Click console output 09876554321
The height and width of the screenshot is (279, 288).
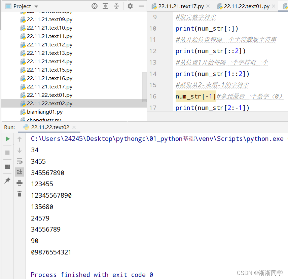click(51, 252)
